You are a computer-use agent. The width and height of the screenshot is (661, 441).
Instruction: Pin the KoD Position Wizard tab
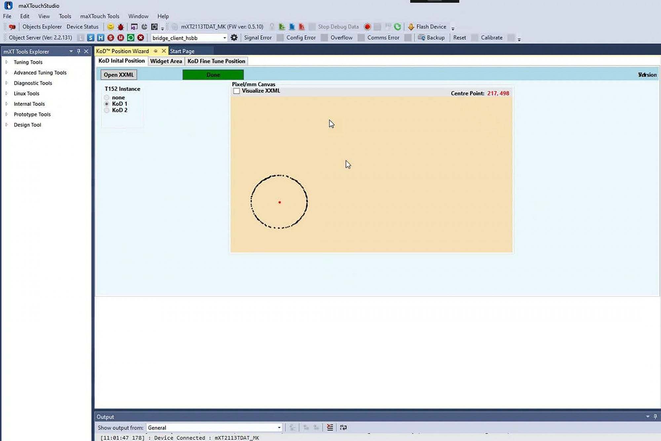coord(155,51)
